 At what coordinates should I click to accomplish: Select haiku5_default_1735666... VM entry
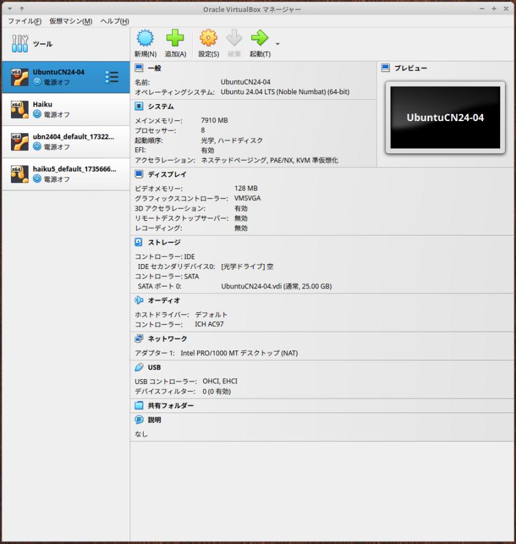coord(66,174)
